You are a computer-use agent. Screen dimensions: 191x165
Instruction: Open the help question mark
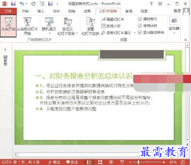pos(151,4)
